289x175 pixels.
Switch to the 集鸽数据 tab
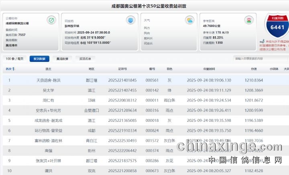click(62, 59)
